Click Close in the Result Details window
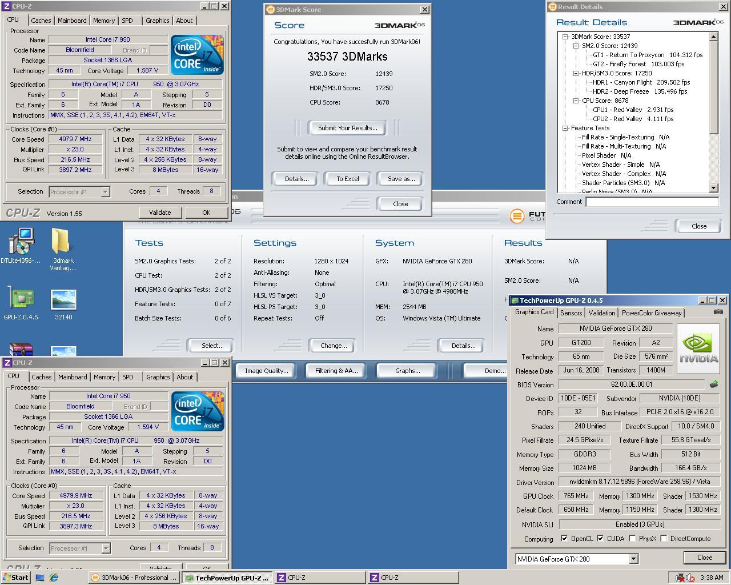Viewport: 731px width, 585px height. click(x=699, y=226)
